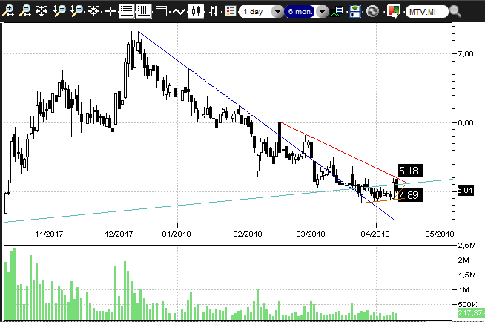Viewport: 485px width, 322px height.
Task: Toggle horizontal grid lines
Action: pos(127,12)
